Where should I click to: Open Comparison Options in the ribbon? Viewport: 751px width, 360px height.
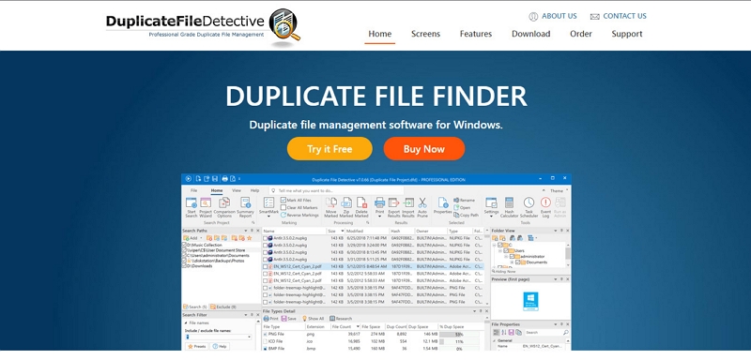[x=224, y=207]
